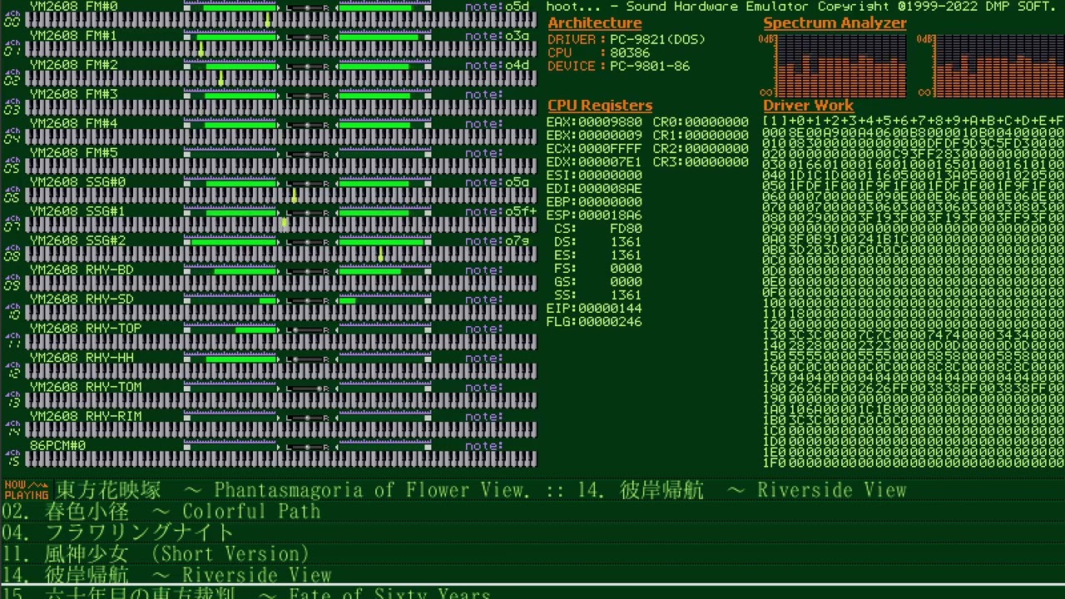1065x599 pixels.
Task: Click the SSG#2 piano keyboard strip
Action: point(281,255)
